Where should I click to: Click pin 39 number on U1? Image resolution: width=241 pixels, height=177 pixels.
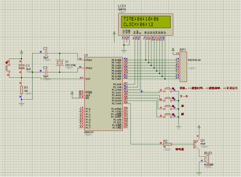tap(126, 59)
